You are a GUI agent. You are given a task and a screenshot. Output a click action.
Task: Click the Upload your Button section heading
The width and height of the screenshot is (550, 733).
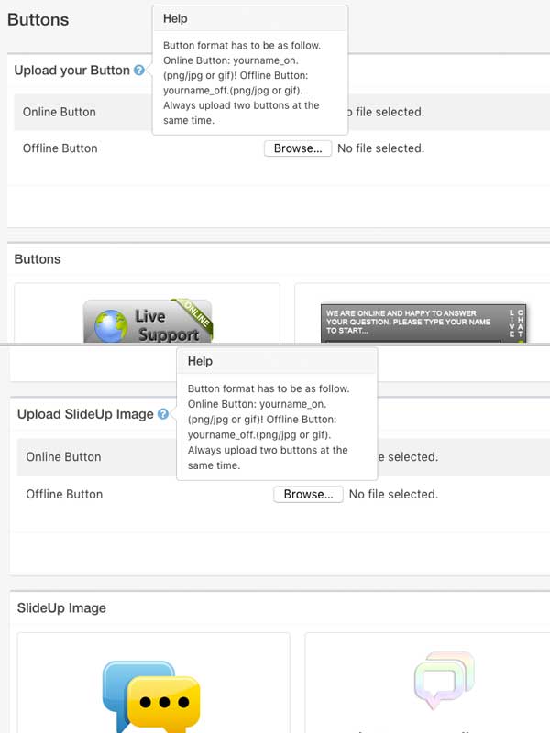pyautogui.click(x=71, y=71)
